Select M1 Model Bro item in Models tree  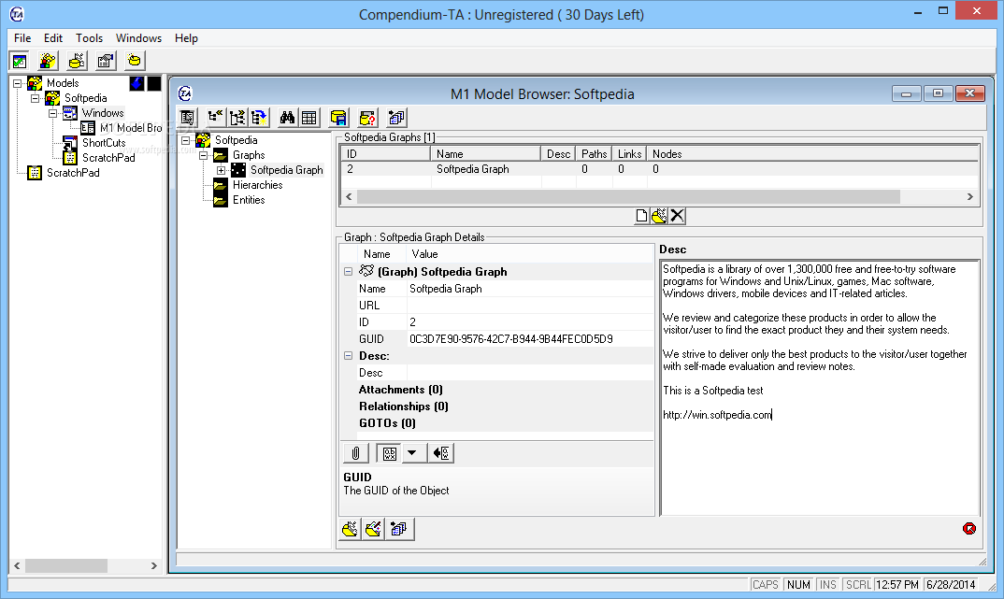(131, 128)
